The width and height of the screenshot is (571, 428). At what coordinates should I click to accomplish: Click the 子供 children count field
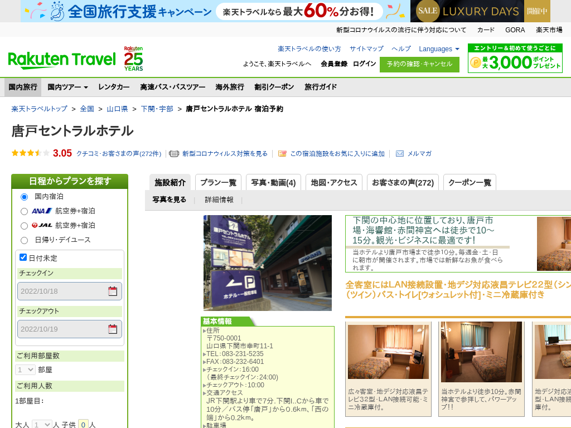coord(83,424)
